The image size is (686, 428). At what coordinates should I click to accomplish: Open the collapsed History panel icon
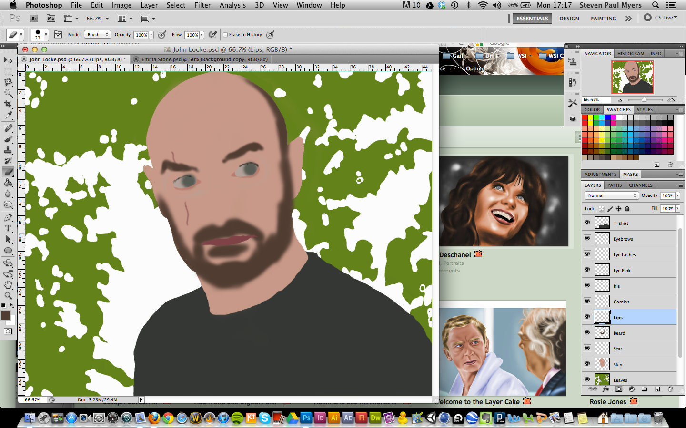coord(573,82)
